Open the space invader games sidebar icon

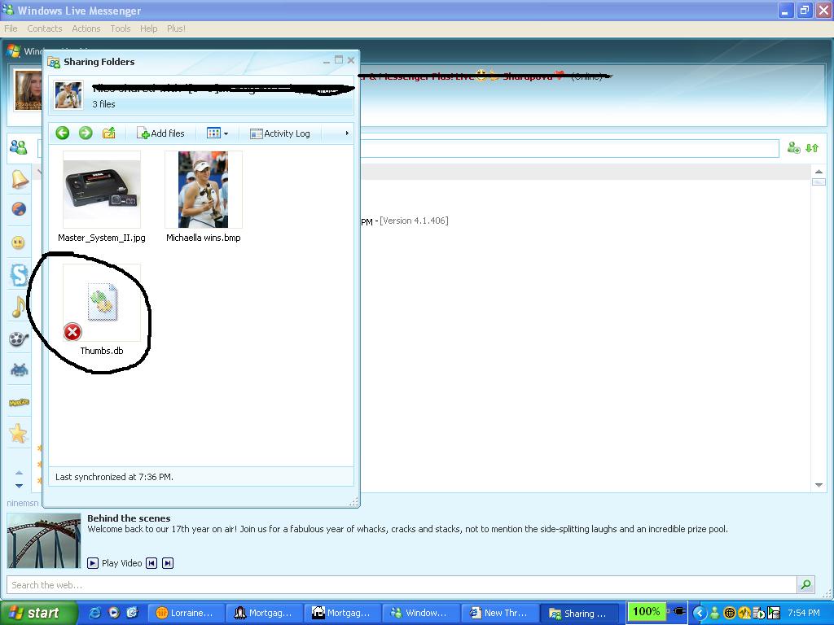coord(20,369)
